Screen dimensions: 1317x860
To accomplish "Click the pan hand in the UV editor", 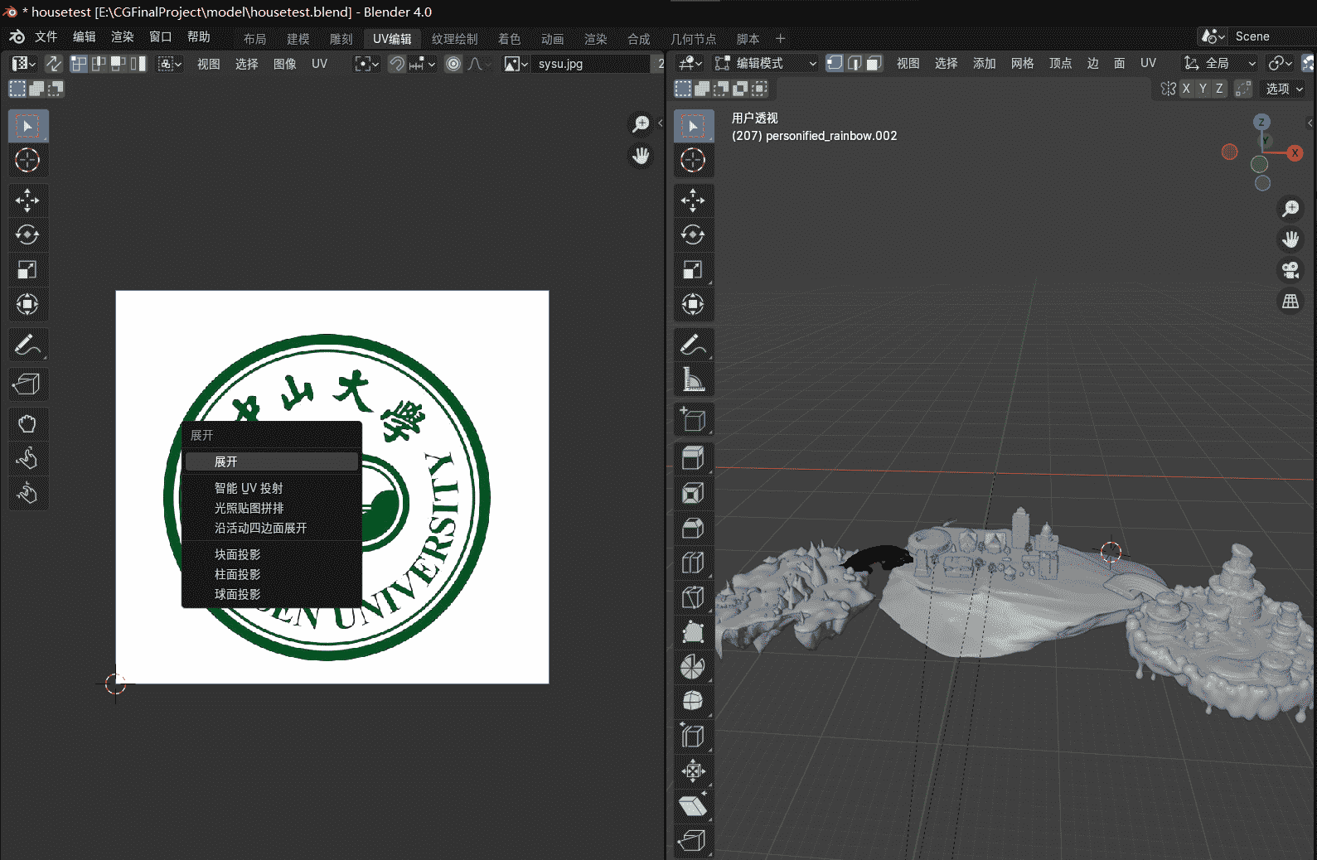I will click(641, 156).
